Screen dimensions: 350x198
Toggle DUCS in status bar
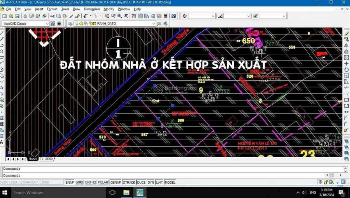coord(141,182)
